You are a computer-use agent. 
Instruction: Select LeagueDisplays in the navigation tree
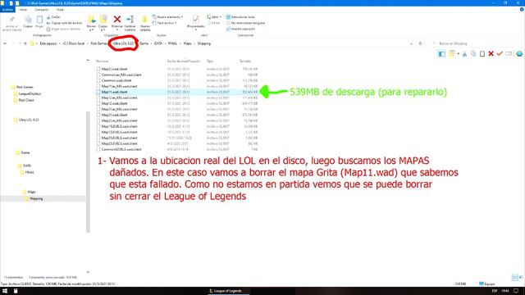coord(30,94)
